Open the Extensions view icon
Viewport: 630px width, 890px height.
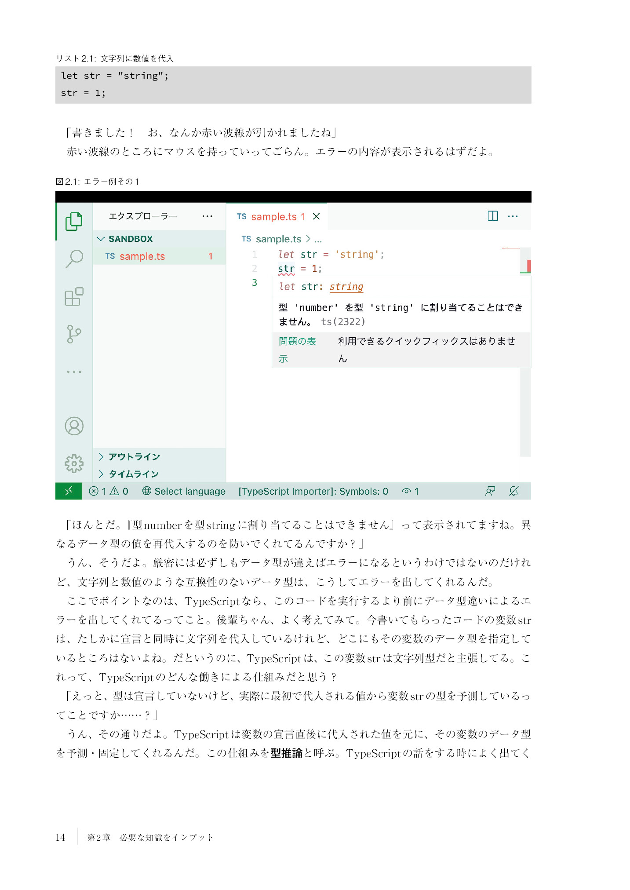coord(74,297)
